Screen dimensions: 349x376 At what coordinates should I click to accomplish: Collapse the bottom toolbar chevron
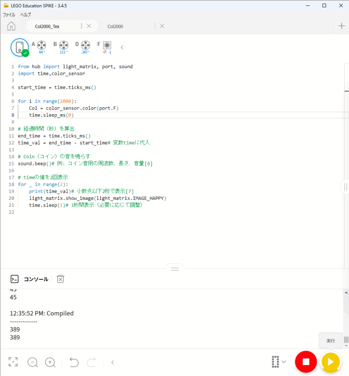coord(113,362)
